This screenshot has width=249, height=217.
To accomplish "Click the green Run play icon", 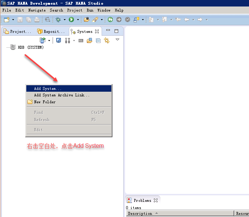I will point(71,19).
